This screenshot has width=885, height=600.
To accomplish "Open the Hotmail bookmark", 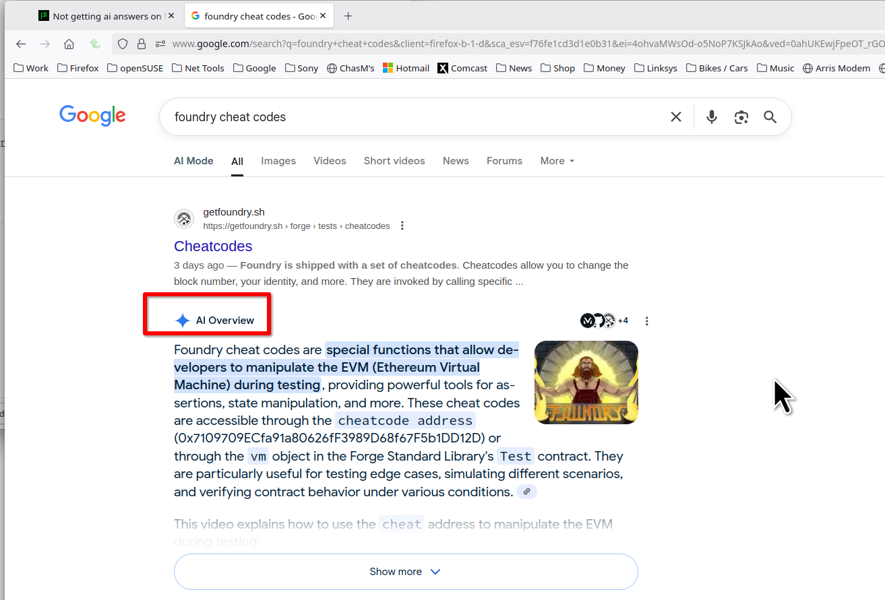I will (x=406, y=68).
